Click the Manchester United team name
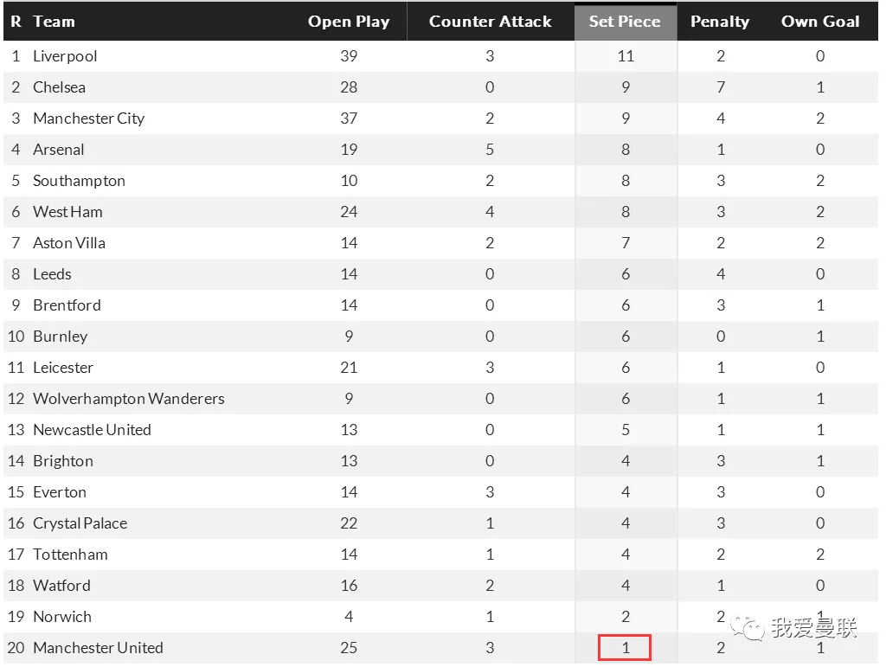This screenshot has height=667, width=886. 98,648
